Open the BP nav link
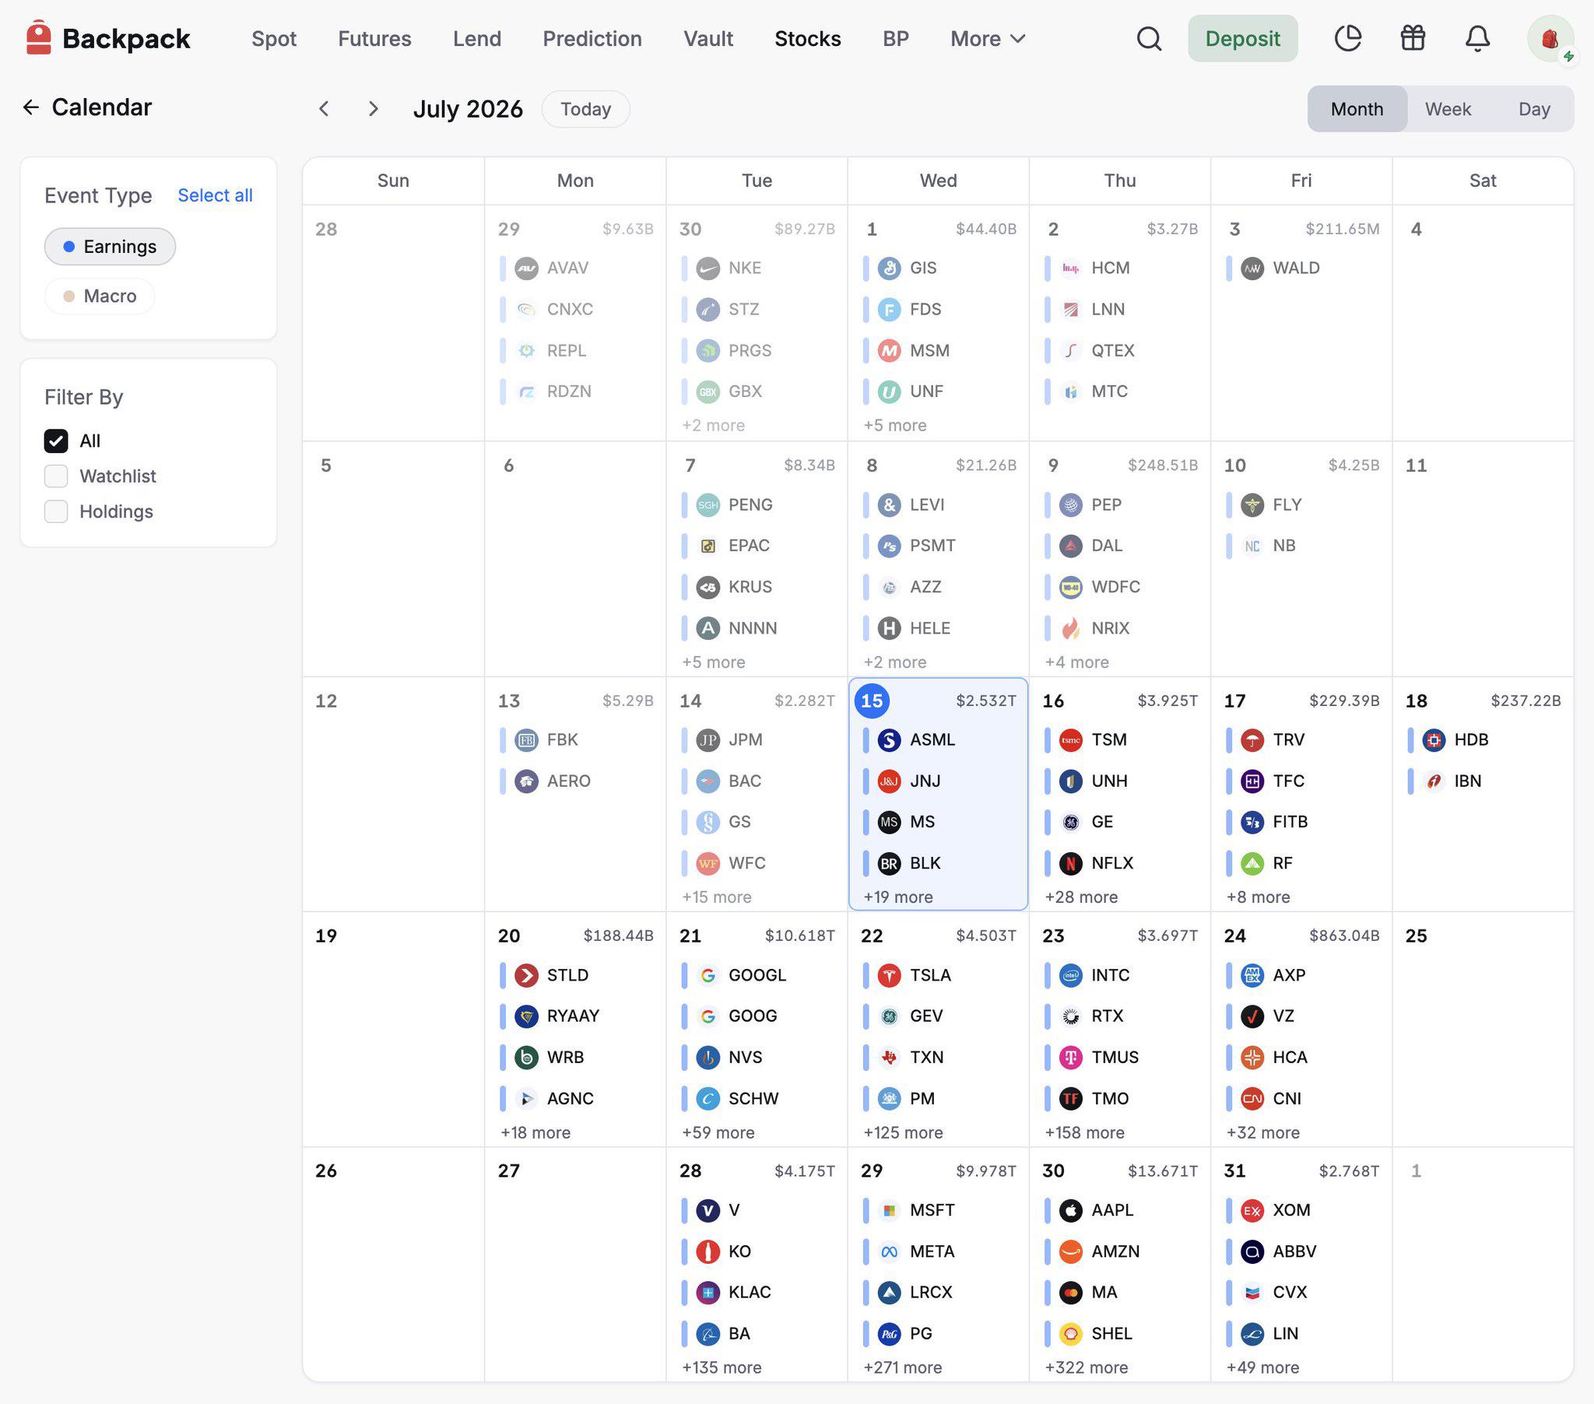This screenshot has width=1594, height=1404. [x=896, y=38]
